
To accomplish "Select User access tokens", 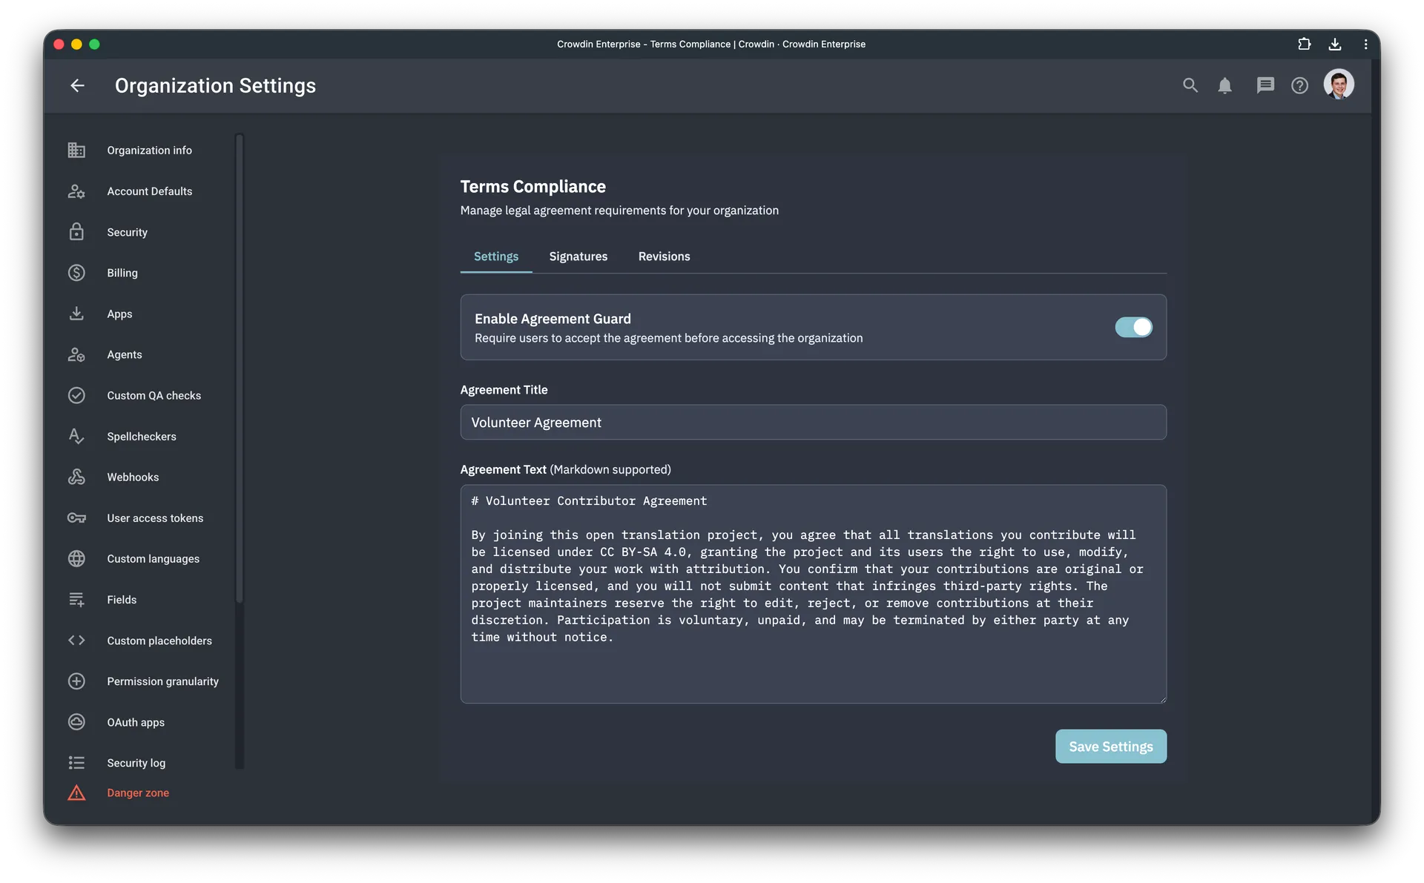I will tap(154, 517).
